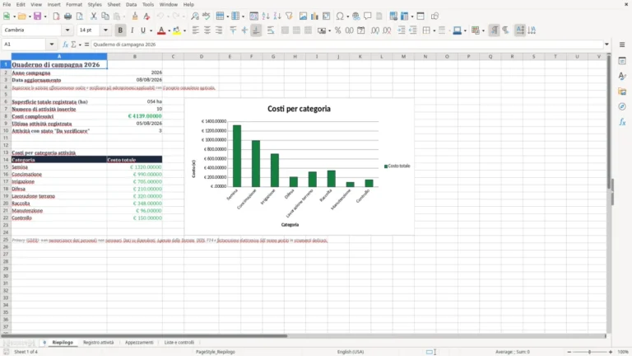Open the Styles menu

[x=95, y=4]
